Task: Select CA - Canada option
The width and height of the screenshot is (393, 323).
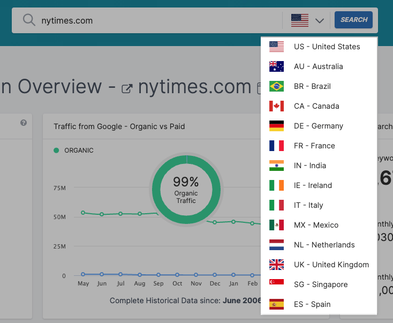Action: tap(319, 106)
